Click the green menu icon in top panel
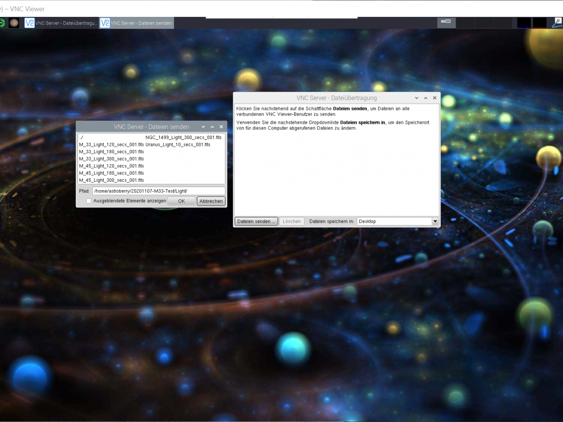563x422 pixels. tap(2, 23)
